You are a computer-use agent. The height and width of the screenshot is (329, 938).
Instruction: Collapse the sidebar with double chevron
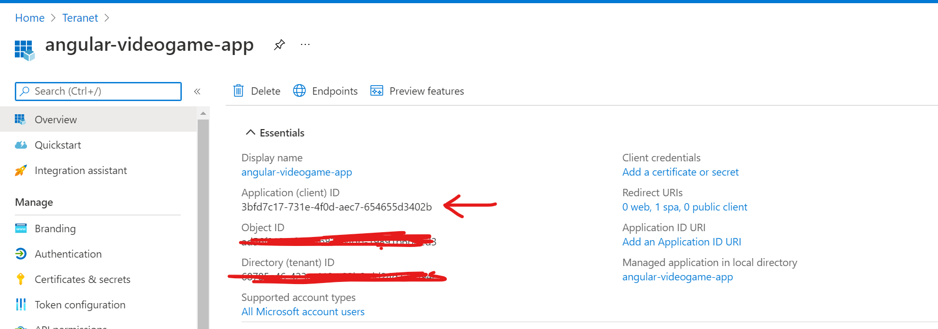(197, 92)
